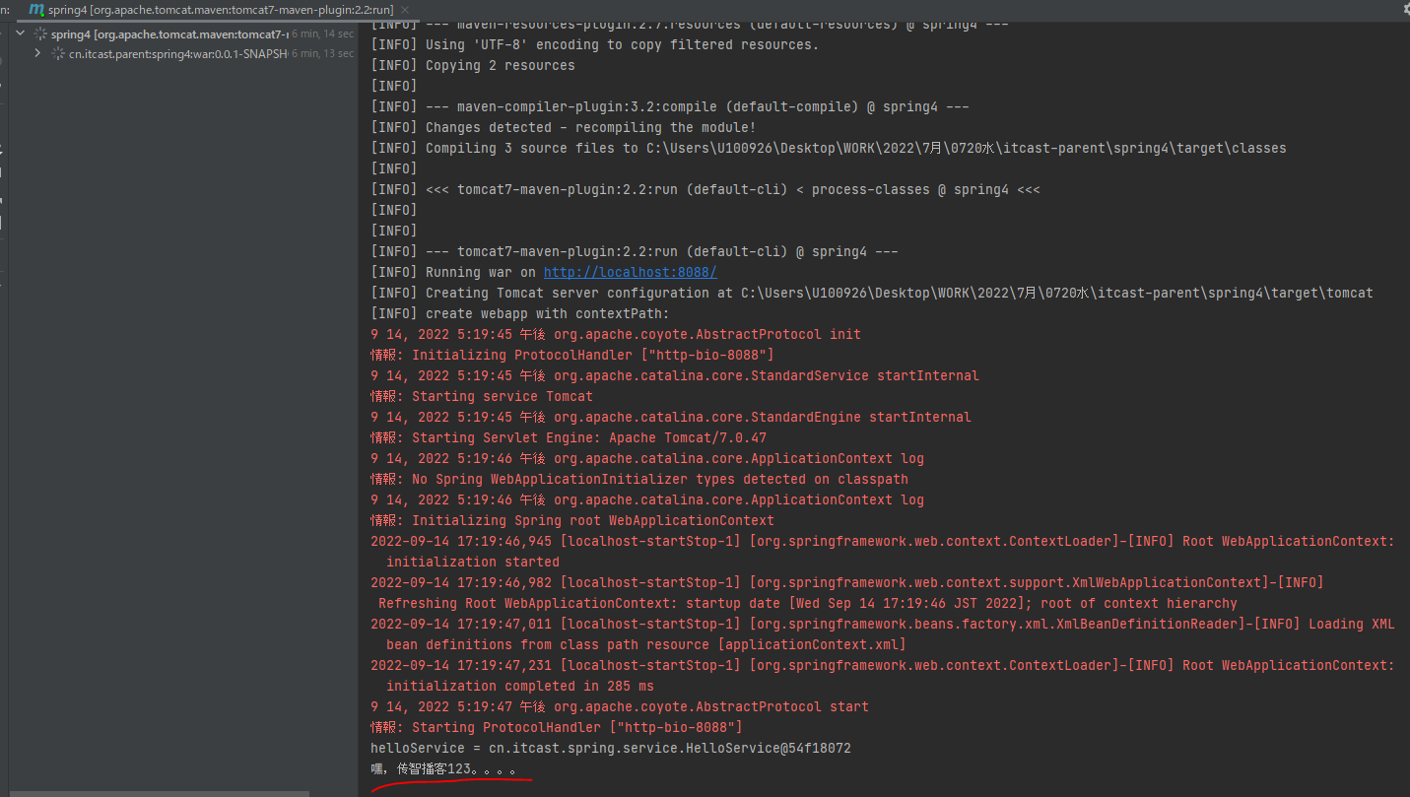Click the 'Starting ProtocolHandler ["http-bio-8088"]' line
1410x797 pixels.
coord(556,727)
